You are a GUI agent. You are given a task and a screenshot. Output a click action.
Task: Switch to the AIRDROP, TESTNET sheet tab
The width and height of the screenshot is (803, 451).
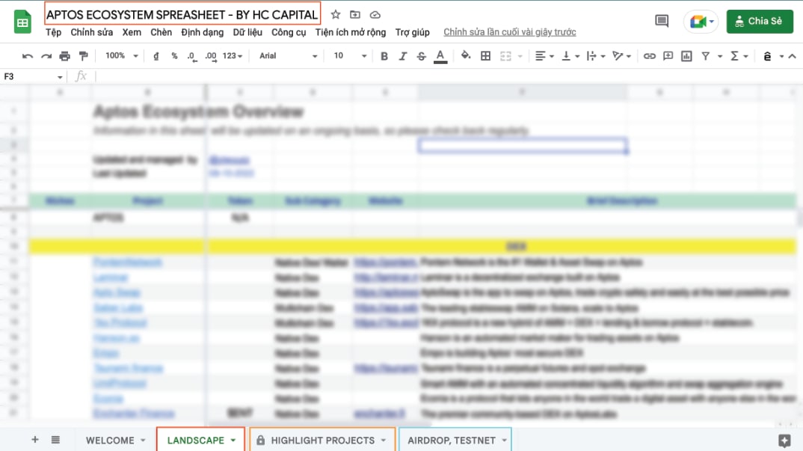click(451, 441)
